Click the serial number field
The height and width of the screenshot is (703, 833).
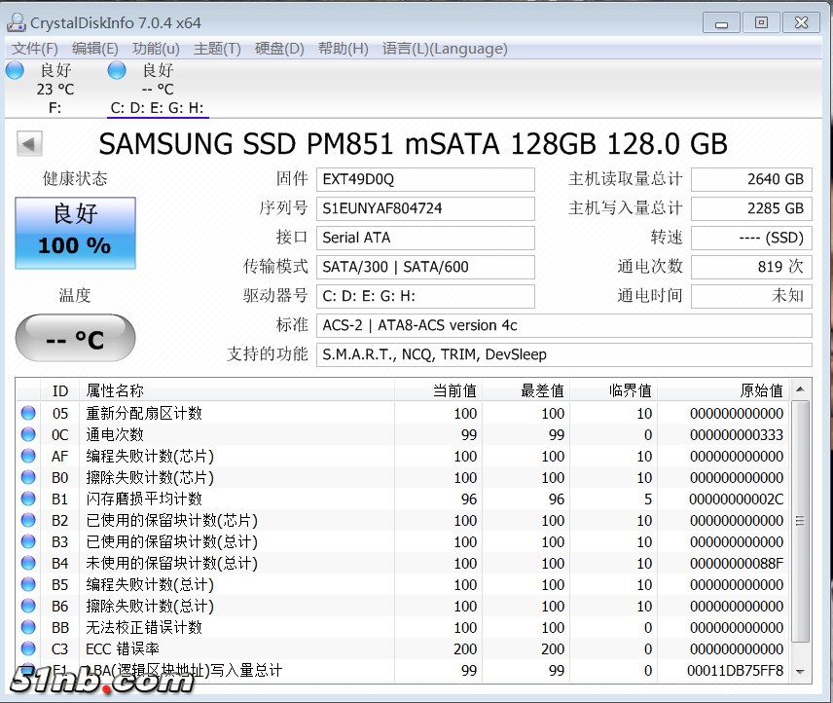(x=425, y=208)
